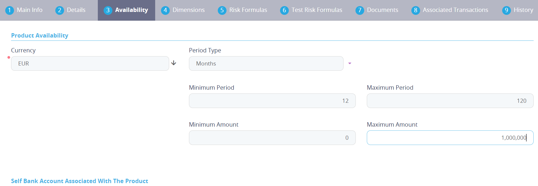This screenshot has width=538, height=186.
Task: Open the Associated Transactions tab
Action: pos(455,10)
